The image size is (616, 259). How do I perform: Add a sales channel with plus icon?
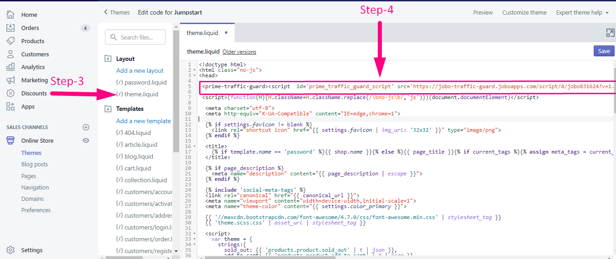pos(86,127)
